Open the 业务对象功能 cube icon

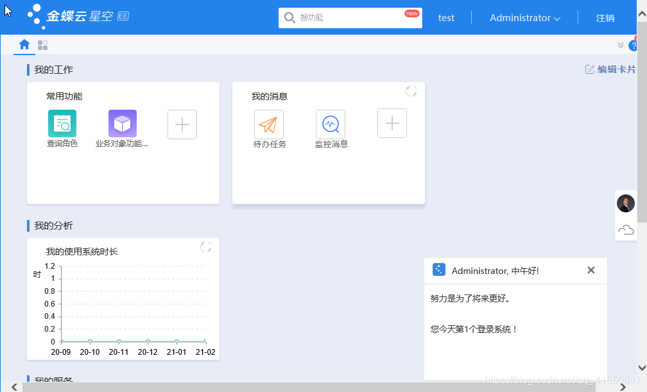tap(122, 123)
